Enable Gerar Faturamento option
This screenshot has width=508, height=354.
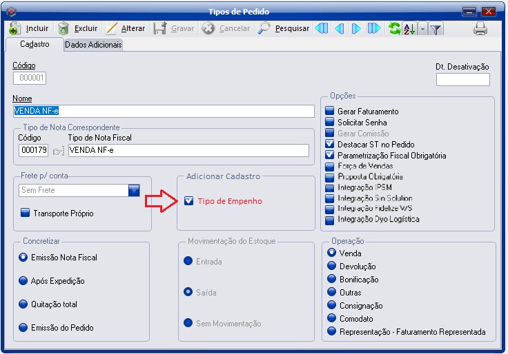pos(329,112)
